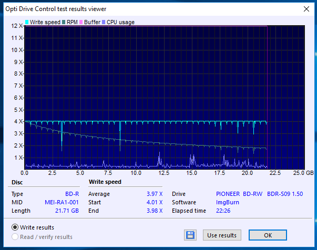Click the Use results button

click(x=222, y=235)
